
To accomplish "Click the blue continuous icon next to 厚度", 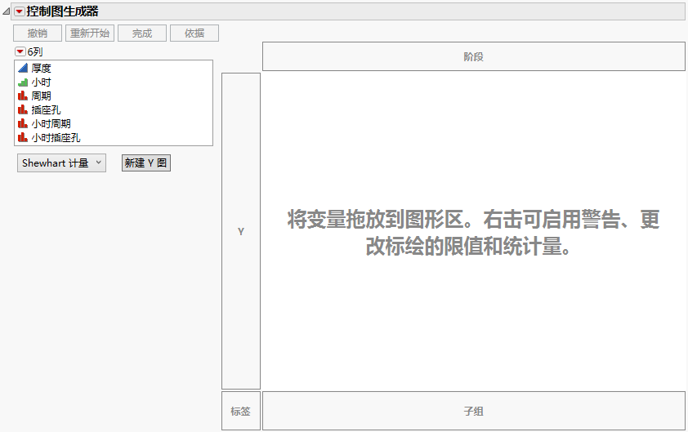I will (23, 68).
